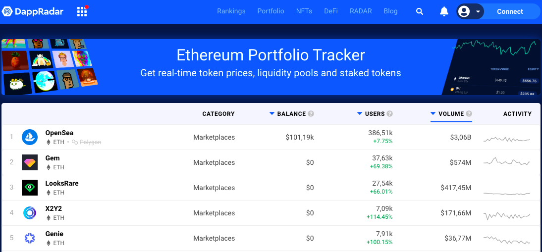The height and width of the screenshot is (252, 542).
Task: Click Gem's Marketplaces category
Action: tap(214, 162)
